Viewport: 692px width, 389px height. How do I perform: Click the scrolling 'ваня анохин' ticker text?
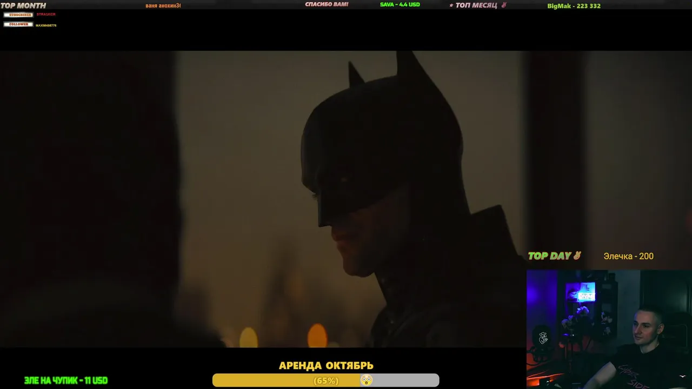(x=163, y=5)
